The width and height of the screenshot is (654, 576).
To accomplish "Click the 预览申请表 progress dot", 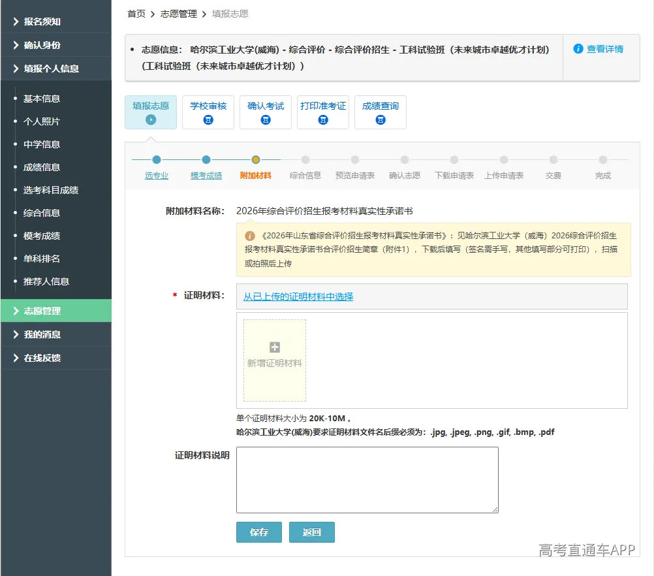I will point(355,159).
